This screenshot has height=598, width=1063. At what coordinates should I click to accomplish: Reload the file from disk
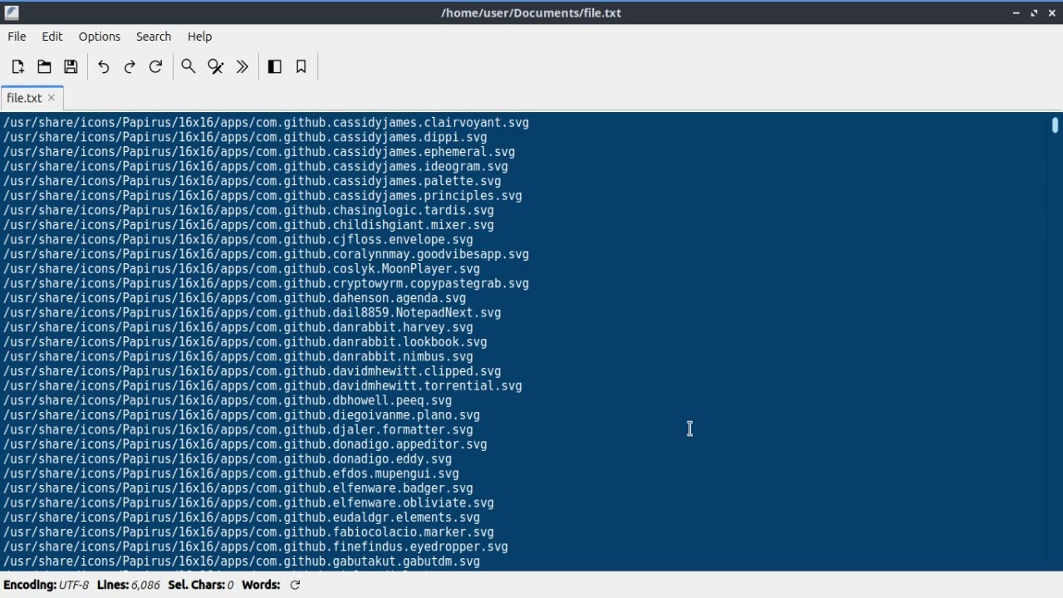coord(155,66)
